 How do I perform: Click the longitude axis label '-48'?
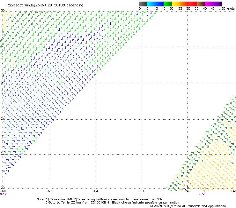pos(188,191)
